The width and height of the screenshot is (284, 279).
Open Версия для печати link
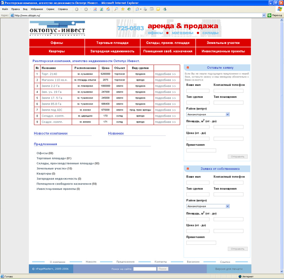click(229, 269)
